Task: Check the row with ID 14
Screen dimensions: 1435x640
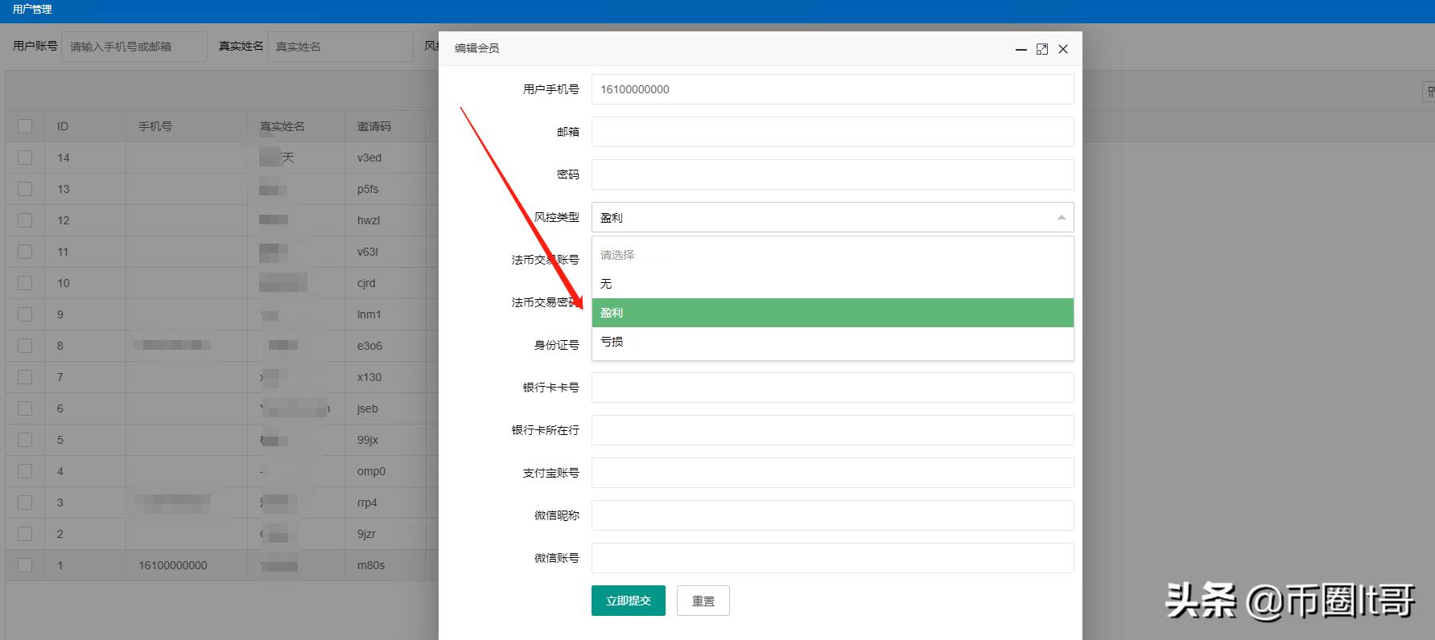Action: click(25, 158)
